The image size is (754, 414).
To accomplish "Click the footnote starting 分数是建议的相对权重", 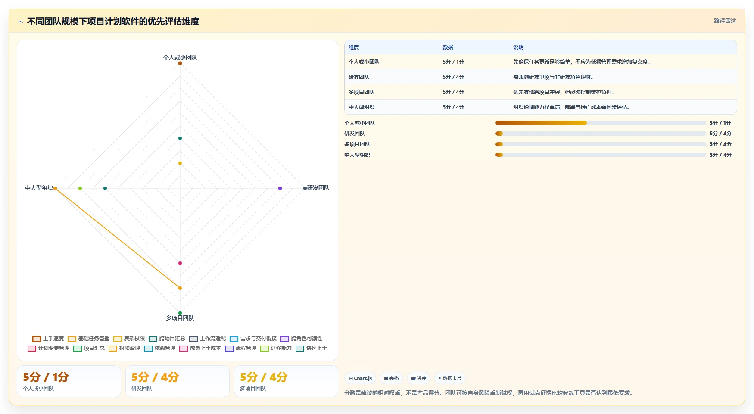I will pyautogui.click(x=489, y=393).
